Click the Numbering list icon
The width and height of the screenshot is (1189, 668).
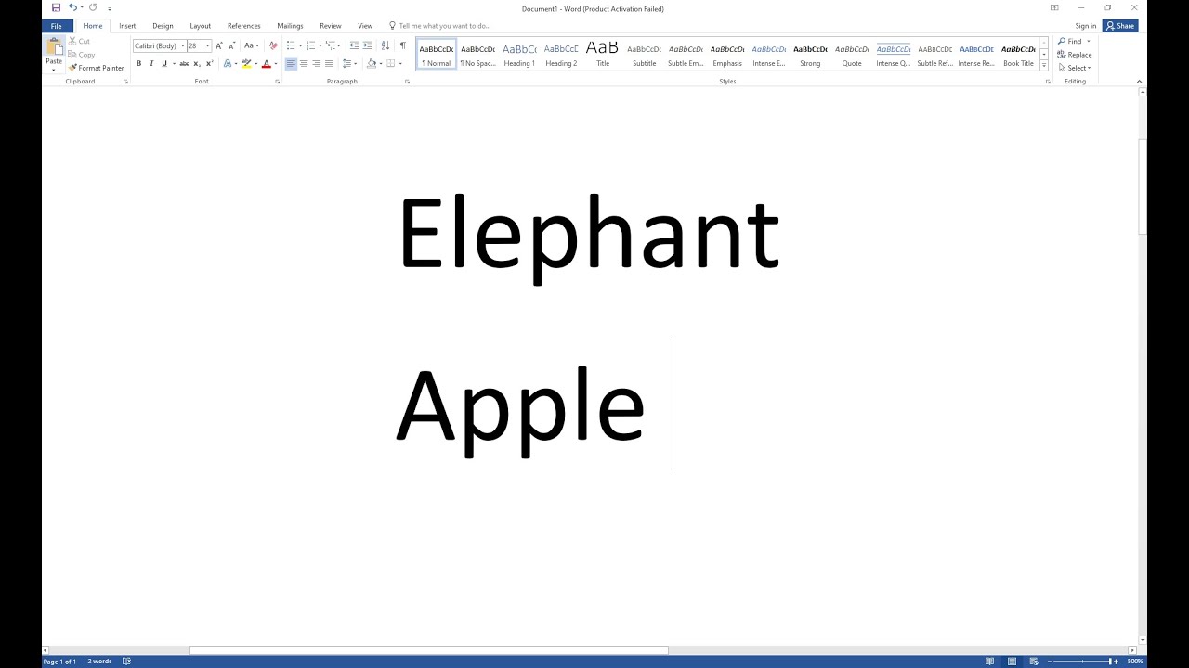(x=311, y=45)
